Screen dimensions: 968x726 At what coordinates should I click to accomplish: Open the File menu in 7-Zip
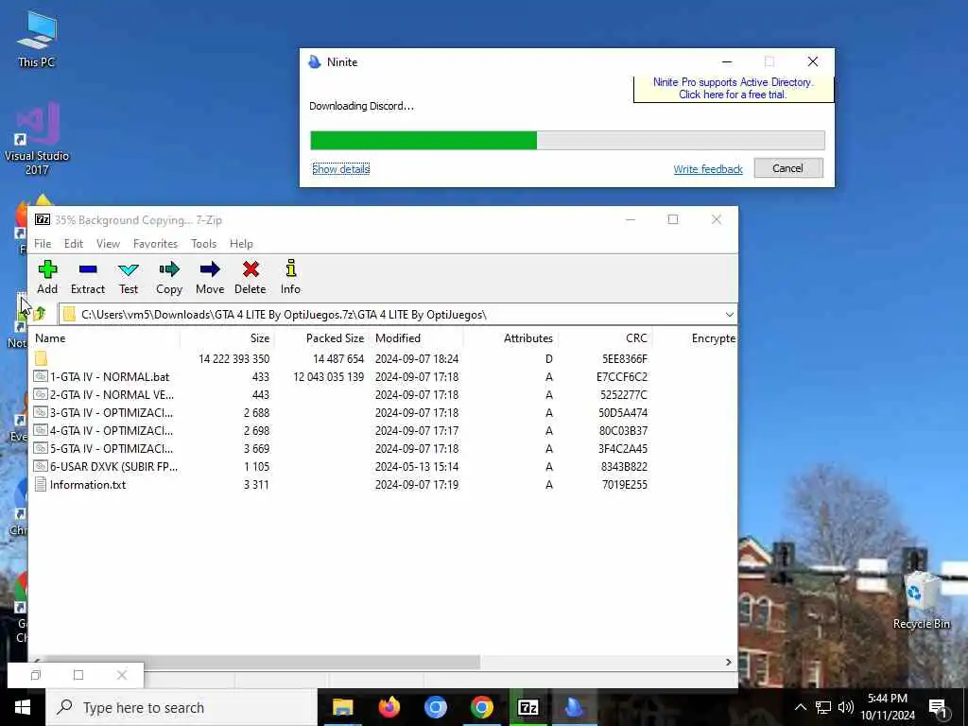tap(43, 244)
